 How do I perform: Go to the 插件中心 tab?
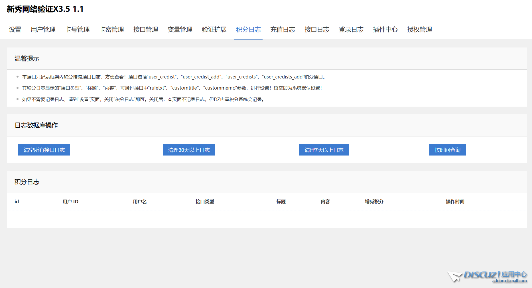pos(385,30)
